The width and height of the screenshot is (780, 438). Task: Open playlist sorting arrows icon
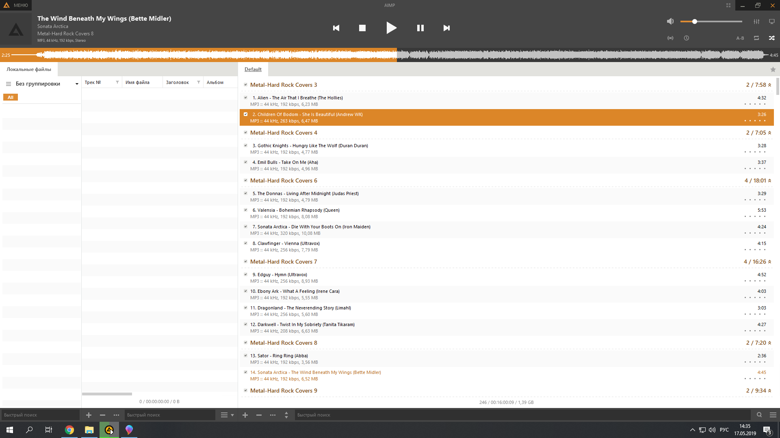point(286,415)
